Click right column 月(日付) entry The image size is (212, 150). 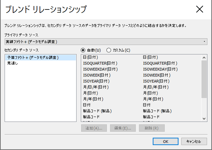point(151,93)
